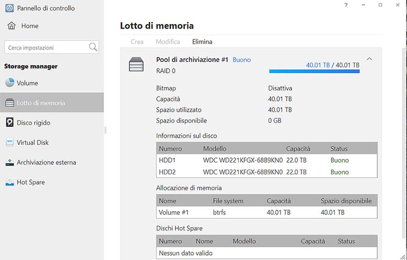Select the HDD1 disk row
This screenshot has height=260, width=407.
[267, 160]
